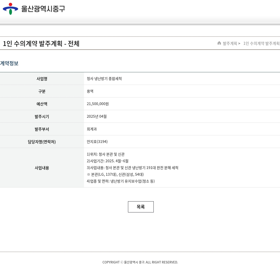Screen dimensions: 280x280
Task: Click the budget amount 21,500,000원
Action: coord(98,104)
